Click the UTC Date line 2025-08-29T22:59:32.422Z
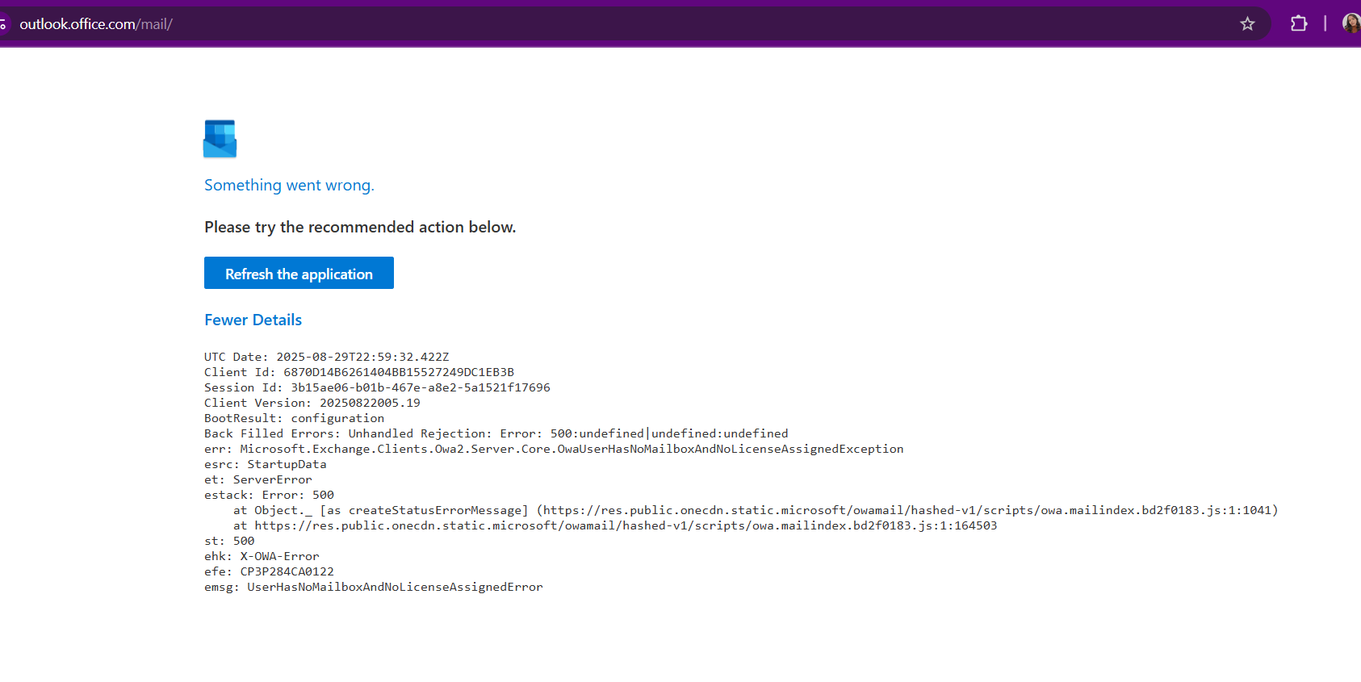Screen dimensions: 1361x682 coord(326,357)
